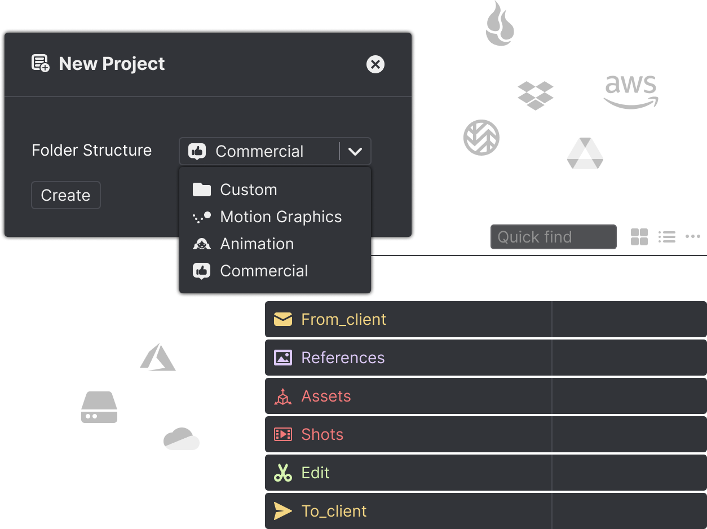This screenshot has height=529, width=707.
Task: Focus the Quick find search field
Action: [x=553, y=237]
